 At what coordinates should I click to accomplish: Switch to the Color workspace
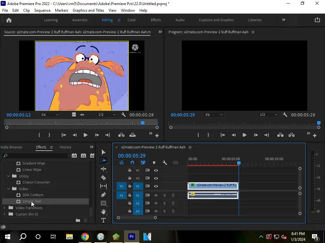(132, 20)
